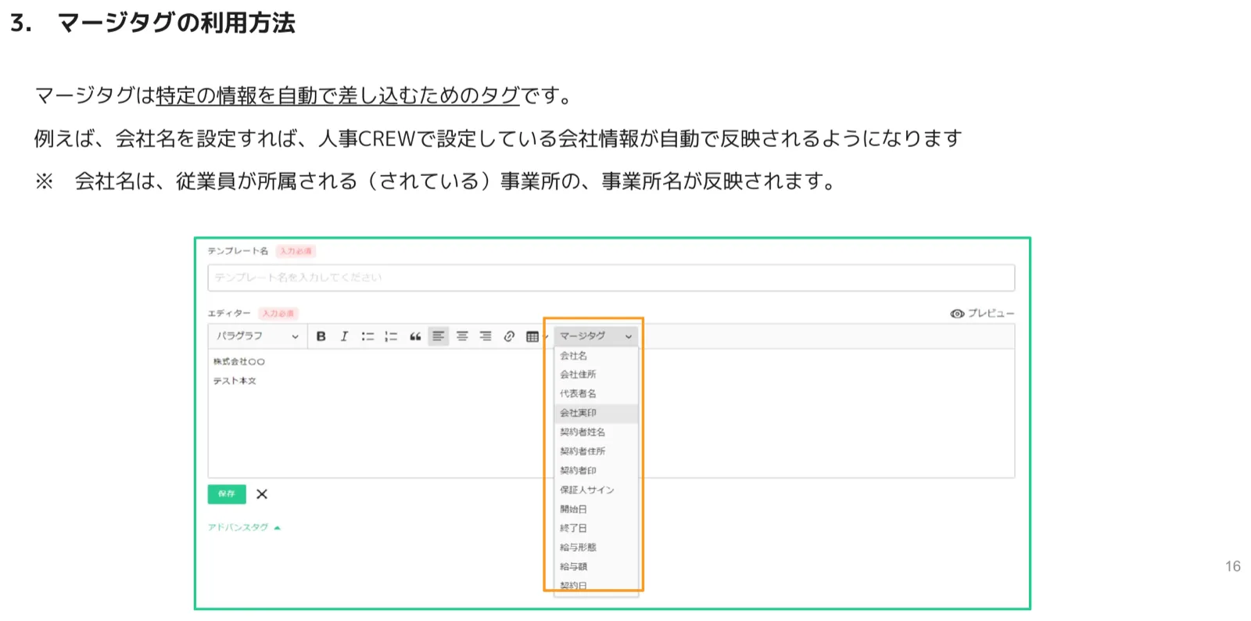The height and width of the screenshot is (621, 1251).
Task: Center-align the text
Action: (462, 336)
